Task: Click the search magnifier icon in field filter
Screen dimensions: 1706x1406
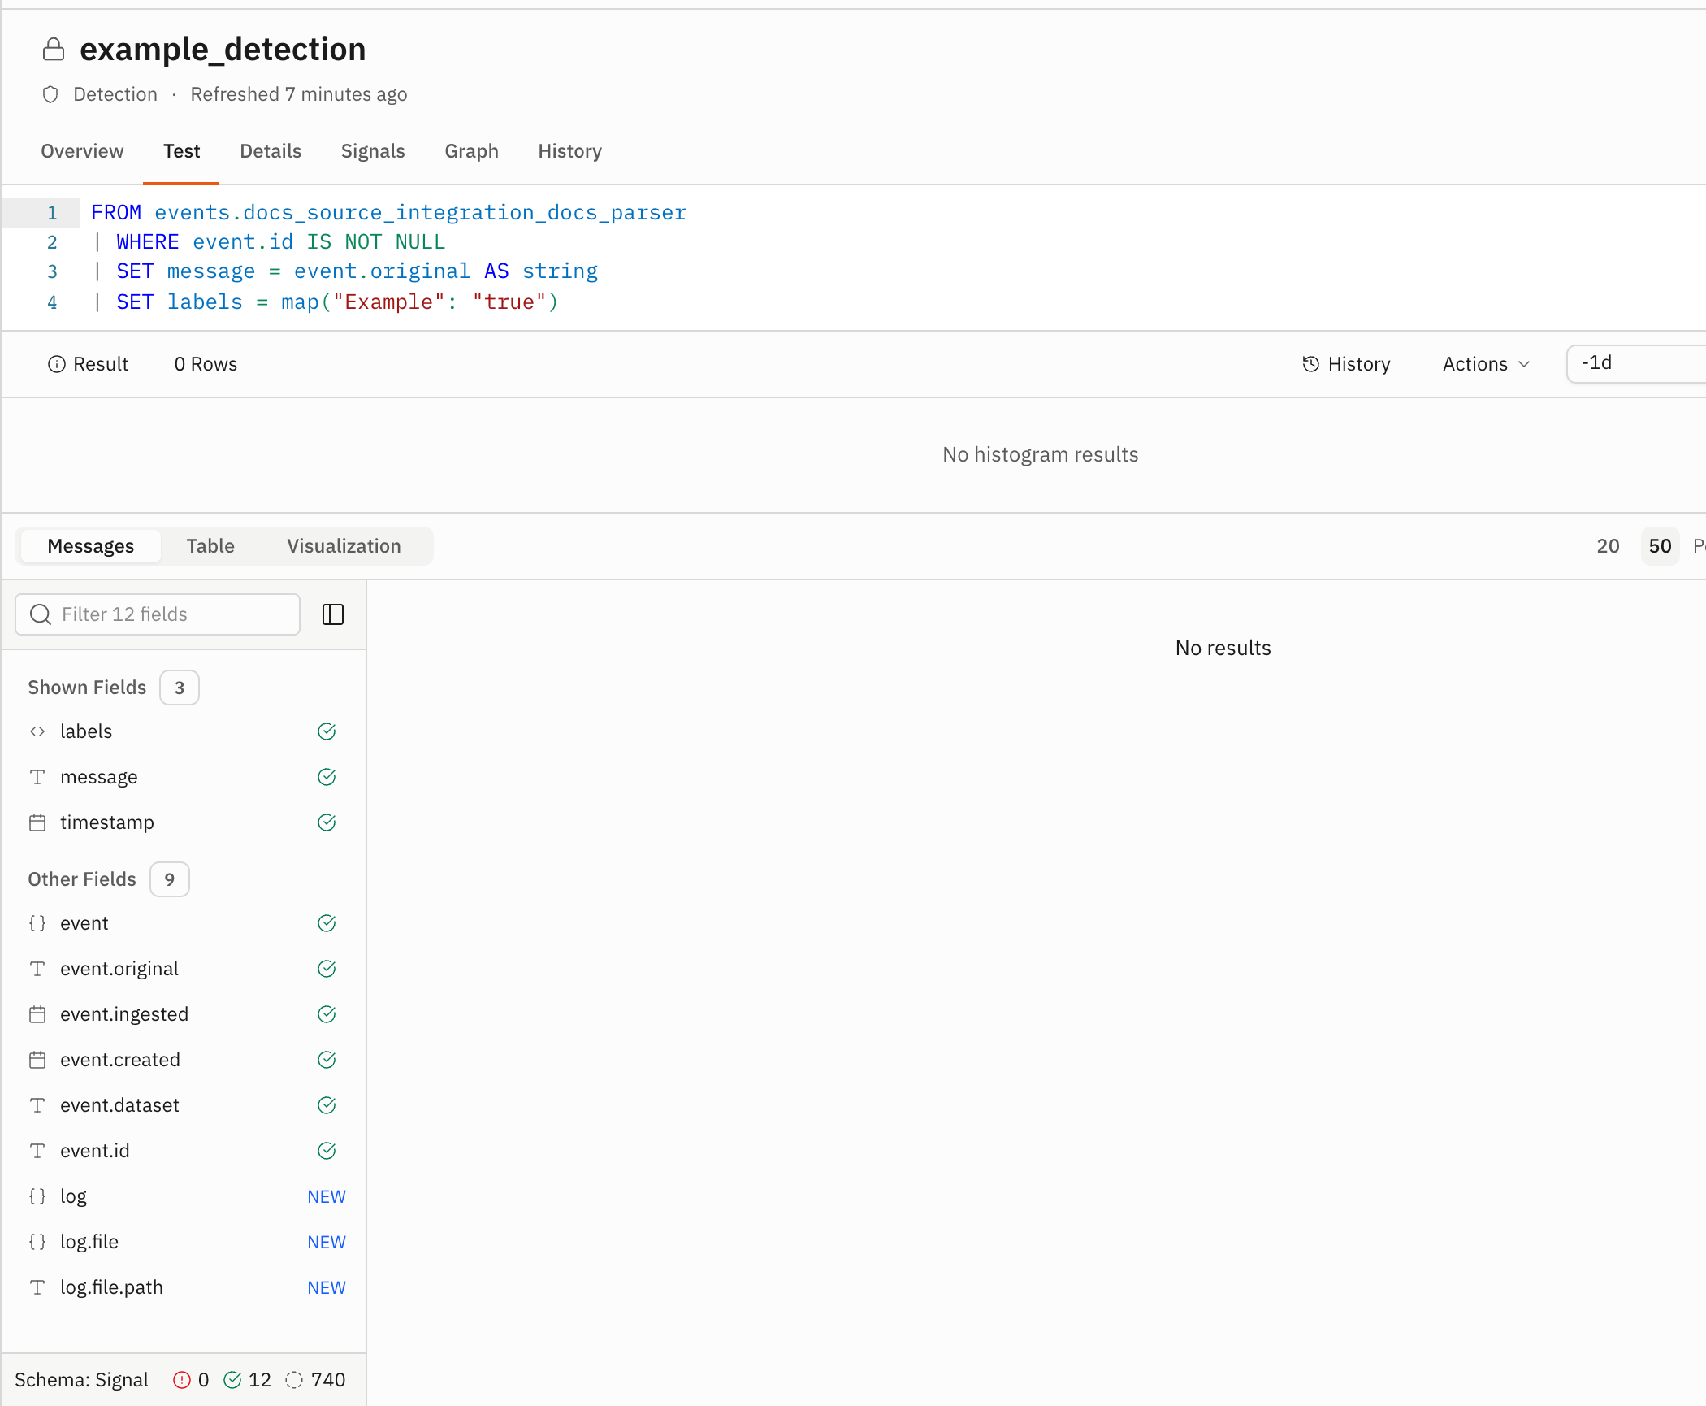Action: coord(41,614)
